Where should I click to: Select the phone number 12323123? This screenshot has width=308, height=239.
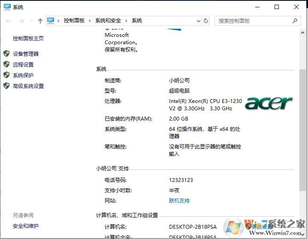pyautogui.click(x=181, y=180)
